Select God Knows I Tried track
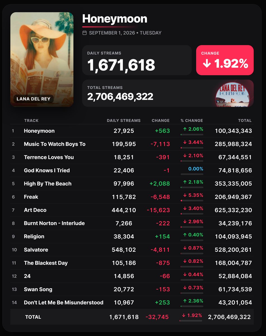Viewport: 266px width, 336px height. 47,171
